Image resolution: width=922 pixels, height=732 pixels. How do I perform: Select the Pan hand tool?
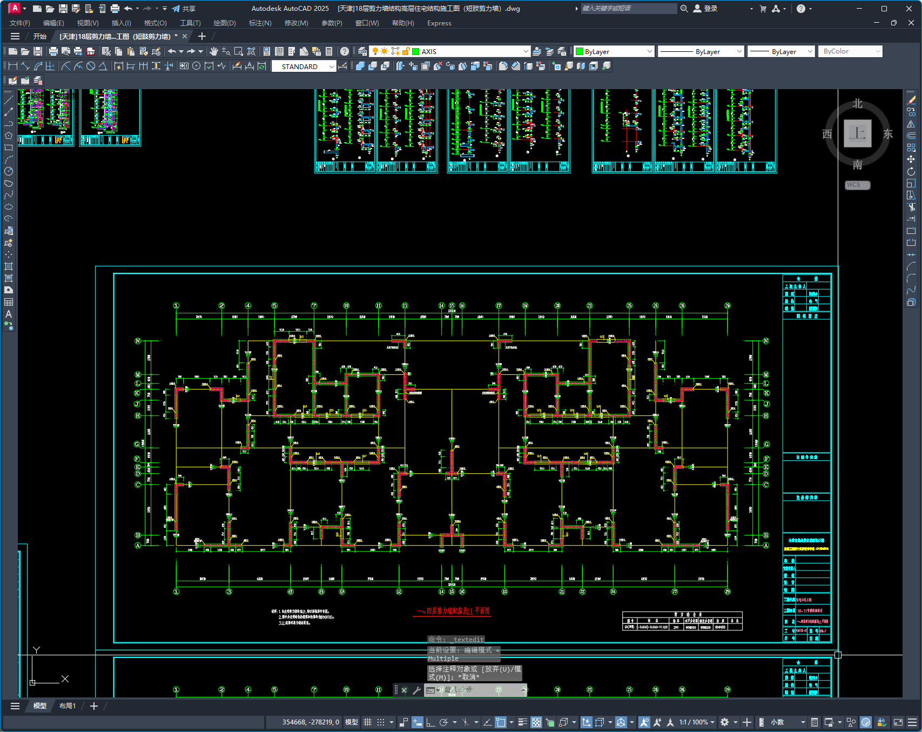point(214,51)
